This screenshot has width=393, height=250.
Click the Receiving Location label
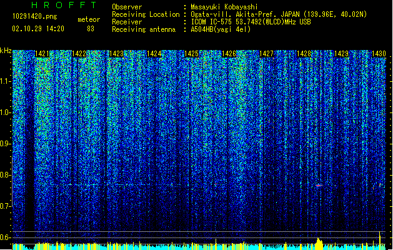pos(146,14)
